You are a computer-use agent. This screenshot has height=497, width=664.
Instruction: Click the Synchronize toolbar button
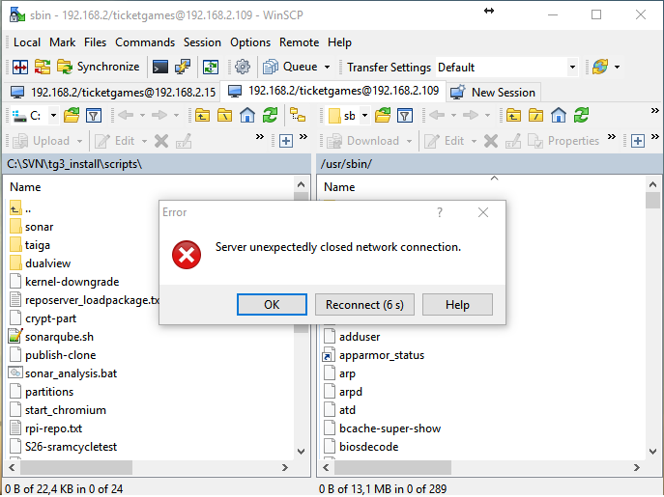[98, 67]
